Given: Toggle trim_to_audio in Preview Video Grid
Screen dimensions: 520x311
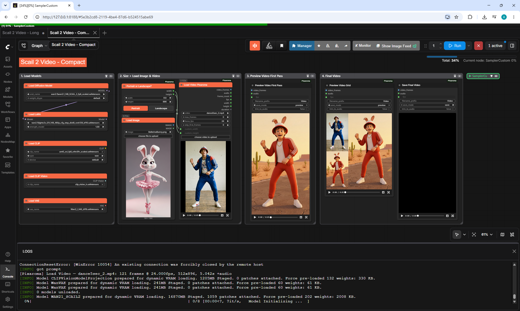Looking at the screenshot, I should (x=359, y=109).
